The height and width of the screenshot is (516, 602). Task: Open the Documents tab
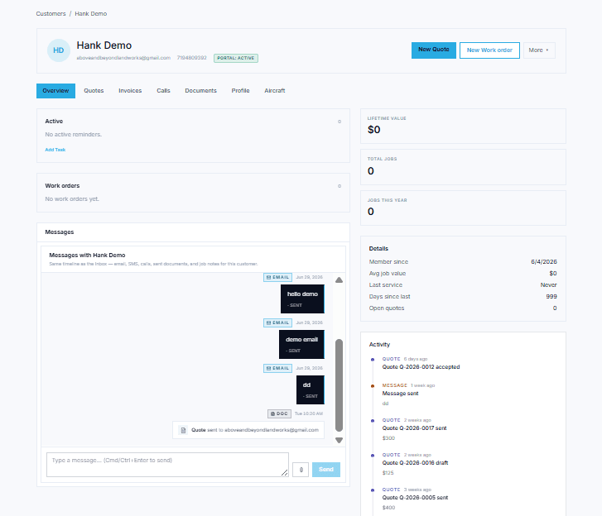tap(200, 91)
